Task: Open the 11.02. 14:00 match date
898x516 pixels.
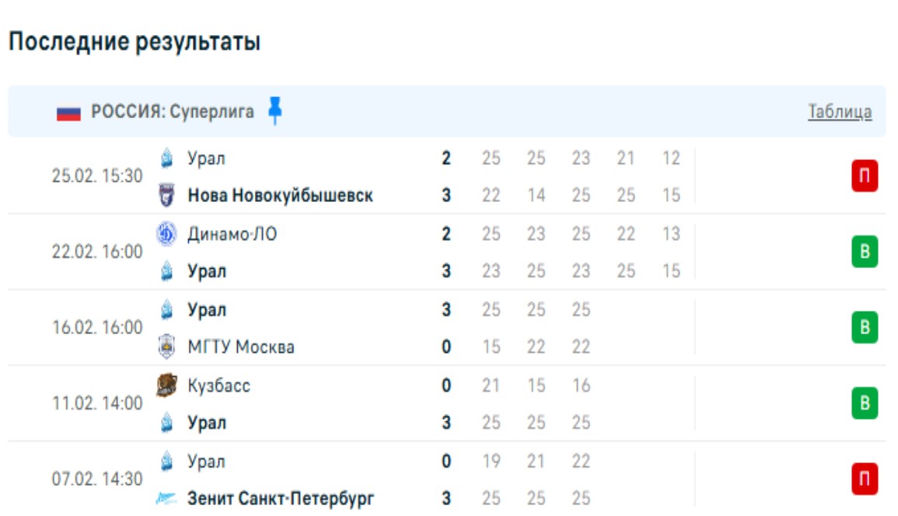Action: coord(97,404)
